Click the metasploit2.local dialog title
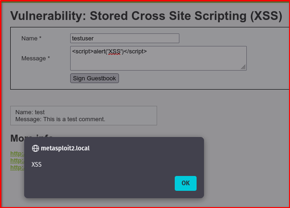The height and width of the screenshot is (208, 290). point(65,148)
